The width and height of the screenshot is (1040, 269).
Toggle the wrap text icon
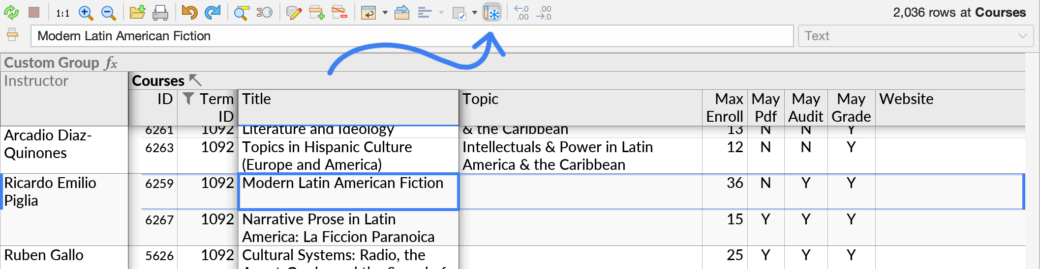368,13
